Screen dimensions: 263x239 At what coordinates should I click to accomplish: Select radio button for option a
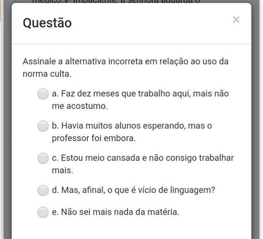43,94
